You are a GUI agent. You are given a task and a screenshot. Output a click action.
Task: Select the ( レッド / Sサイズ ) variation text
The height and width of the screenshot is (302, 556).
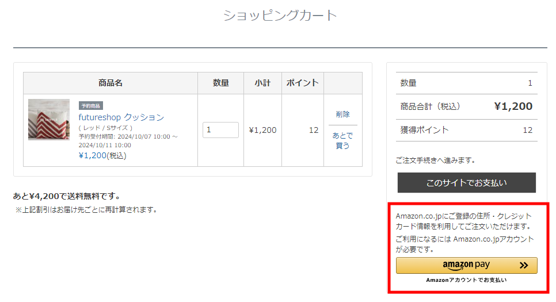coord(105,128)
